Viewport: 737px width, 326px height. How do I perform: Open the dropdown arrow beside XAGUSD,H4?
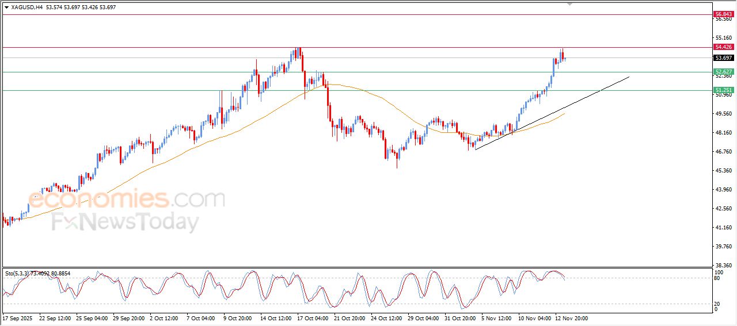pyautogui.click(x=6, y=7)
